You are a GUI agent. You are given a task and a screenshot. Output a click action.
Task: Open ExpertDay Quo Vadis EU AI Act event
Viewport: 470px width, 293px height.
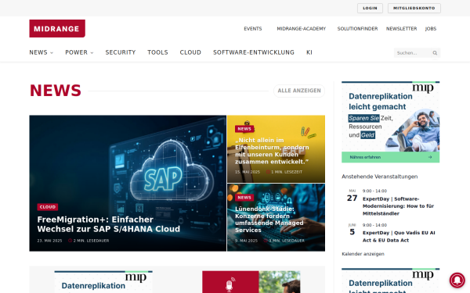coord(399,237)
